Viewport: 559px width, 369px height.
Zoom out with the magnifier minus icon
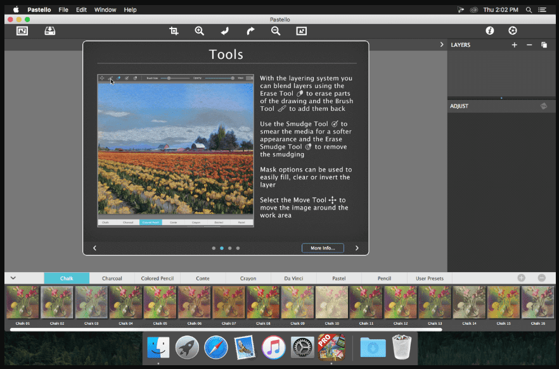[x=276, y=31]
